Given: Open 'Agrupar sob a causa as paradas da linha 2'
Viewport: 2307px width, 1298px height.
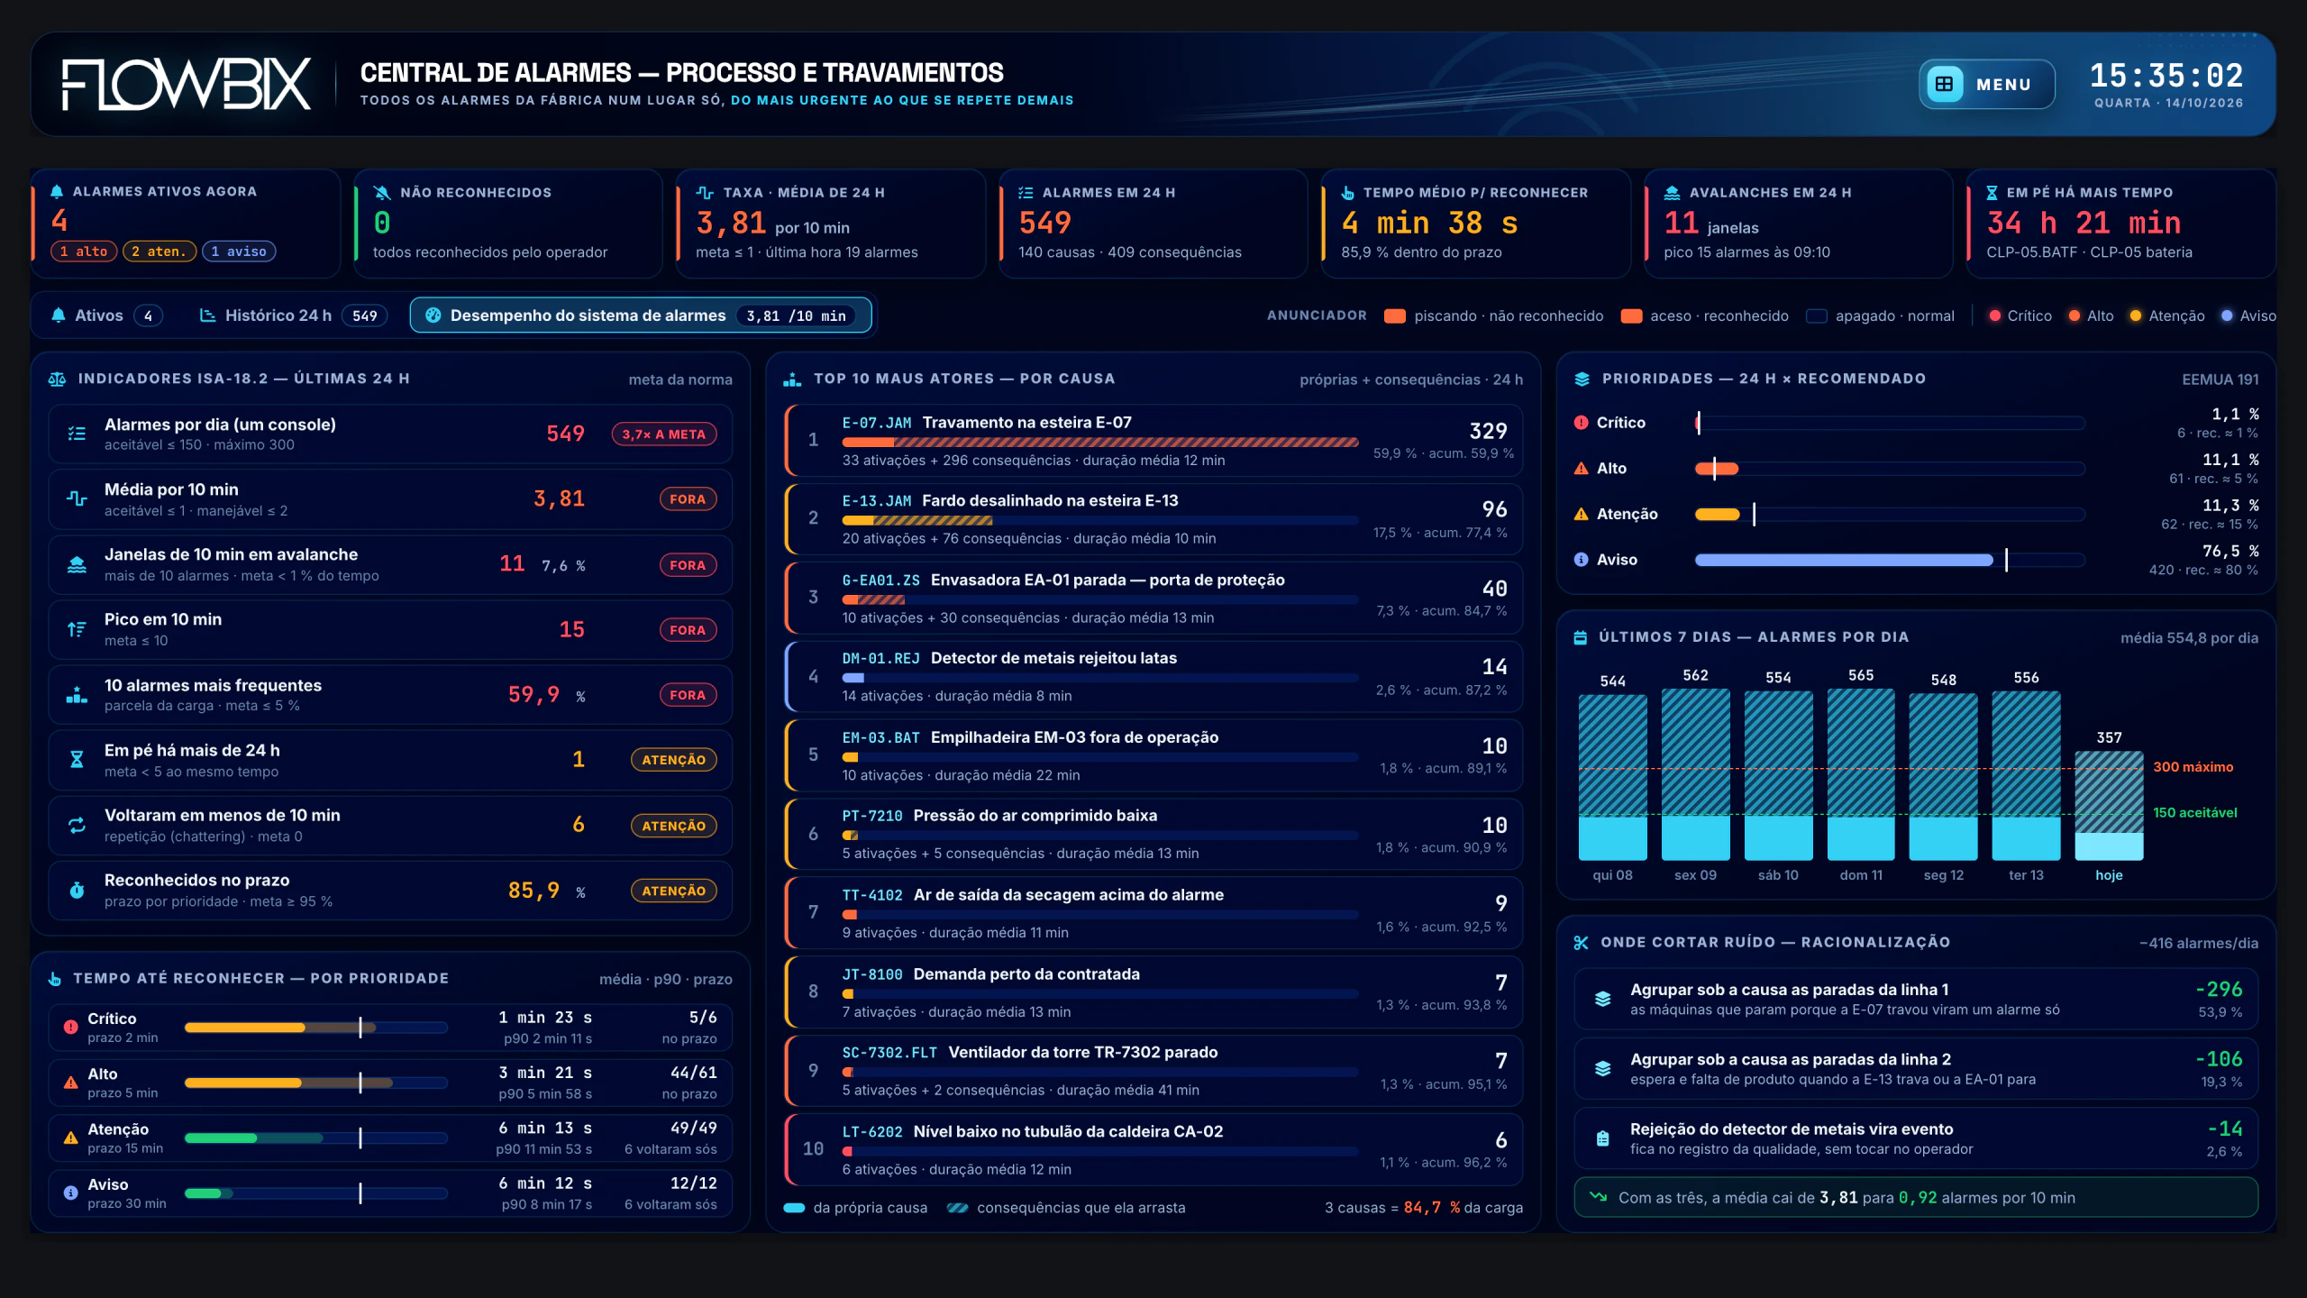Looking at the screenshot, I should point(1916,1068).
